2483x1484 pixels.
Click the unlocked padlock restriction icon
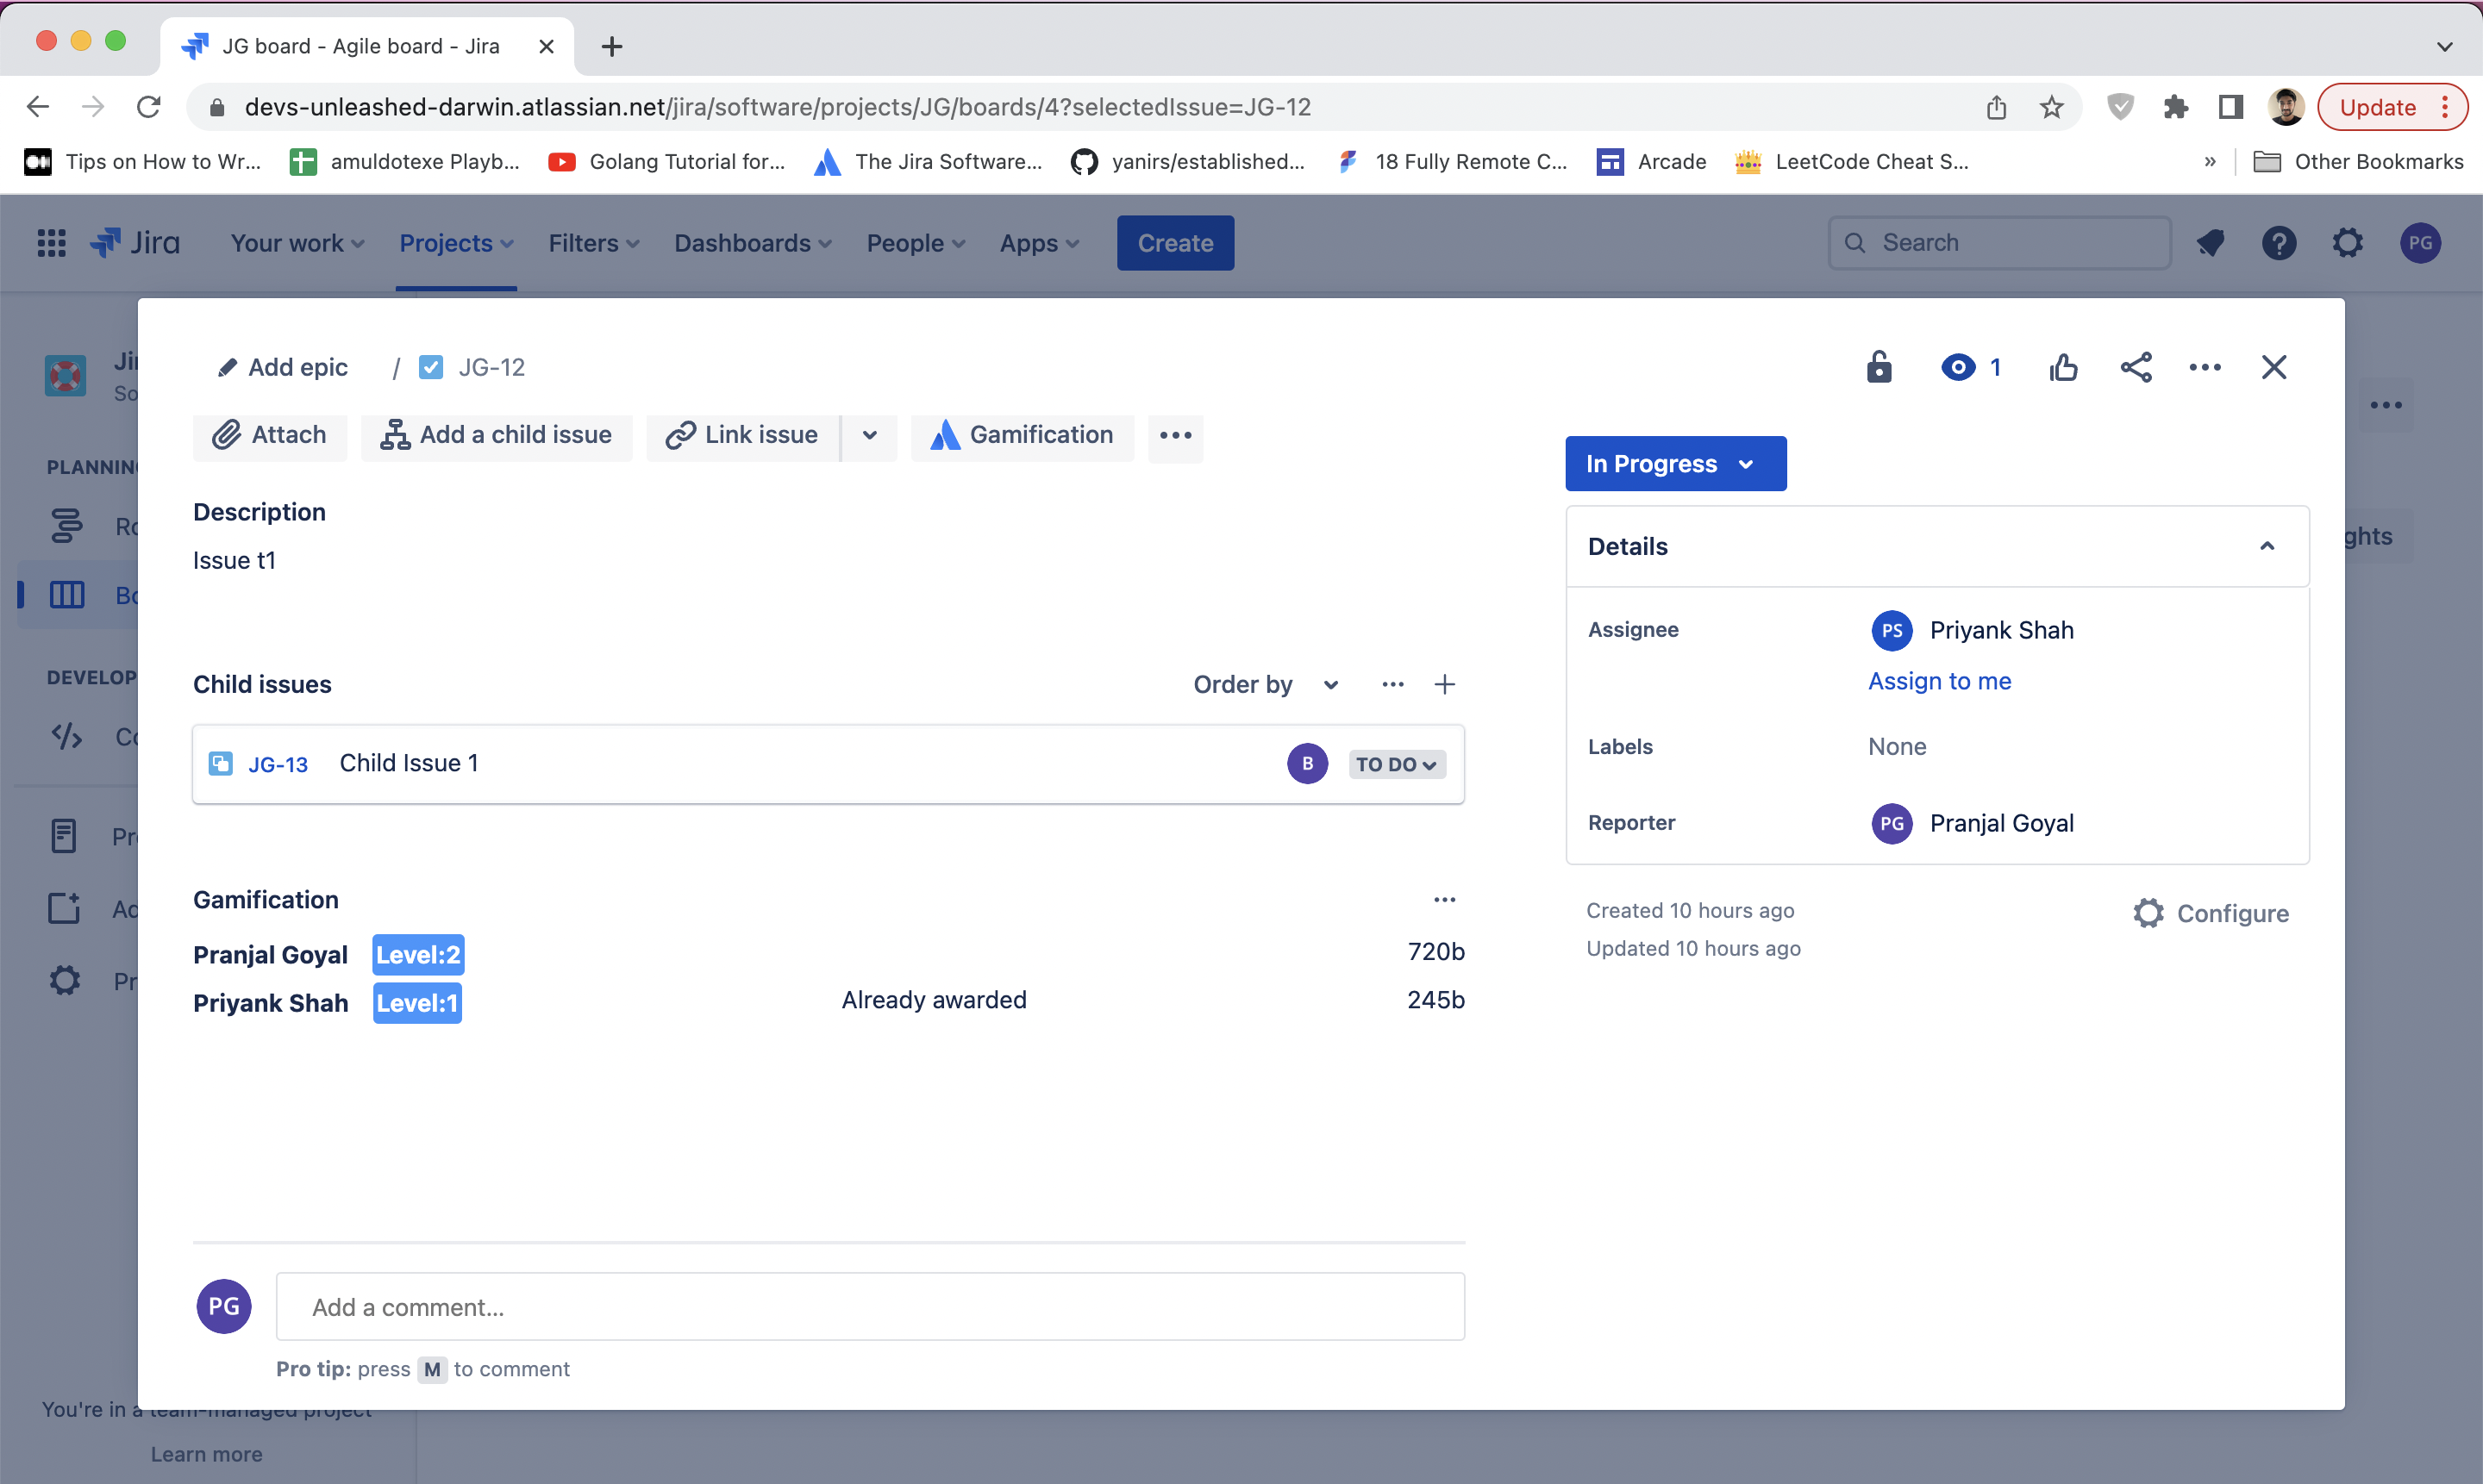[1879, 368]
